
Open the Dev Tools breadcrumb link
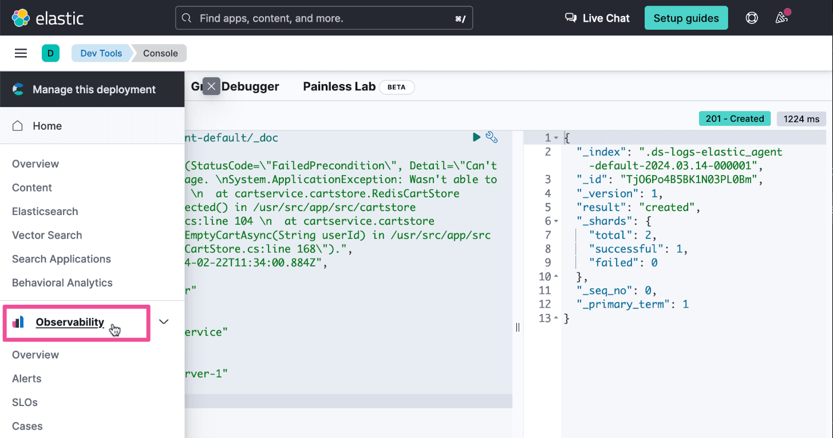[x=101, y=53]
